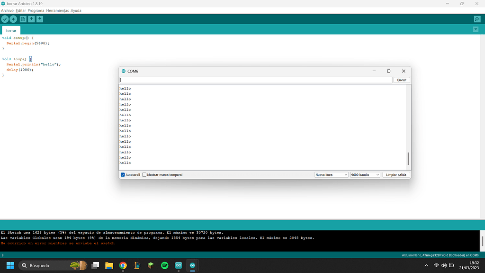Click the Upload arrow icon
Viewport: 485px width, 273px height.
(14, 19)
